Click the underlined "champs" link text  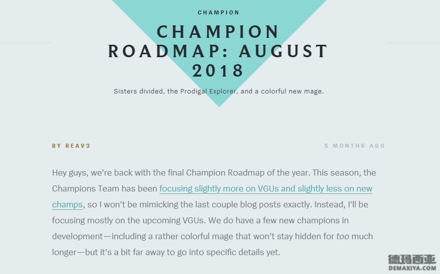tap(67, 204)
